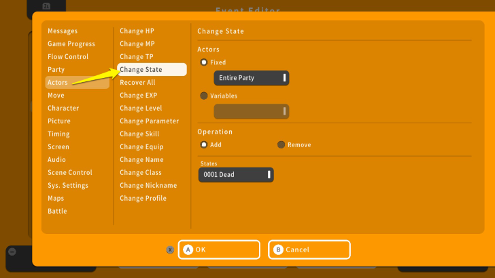This screenshot has width=495, height=278.
Task: Choose the Add operation radio button
Action: coord(204,144)
